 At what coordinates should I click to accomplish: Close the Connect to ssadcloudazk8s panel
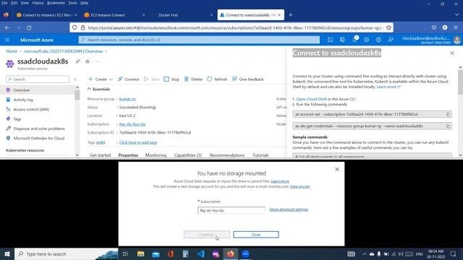click(452, 53)
